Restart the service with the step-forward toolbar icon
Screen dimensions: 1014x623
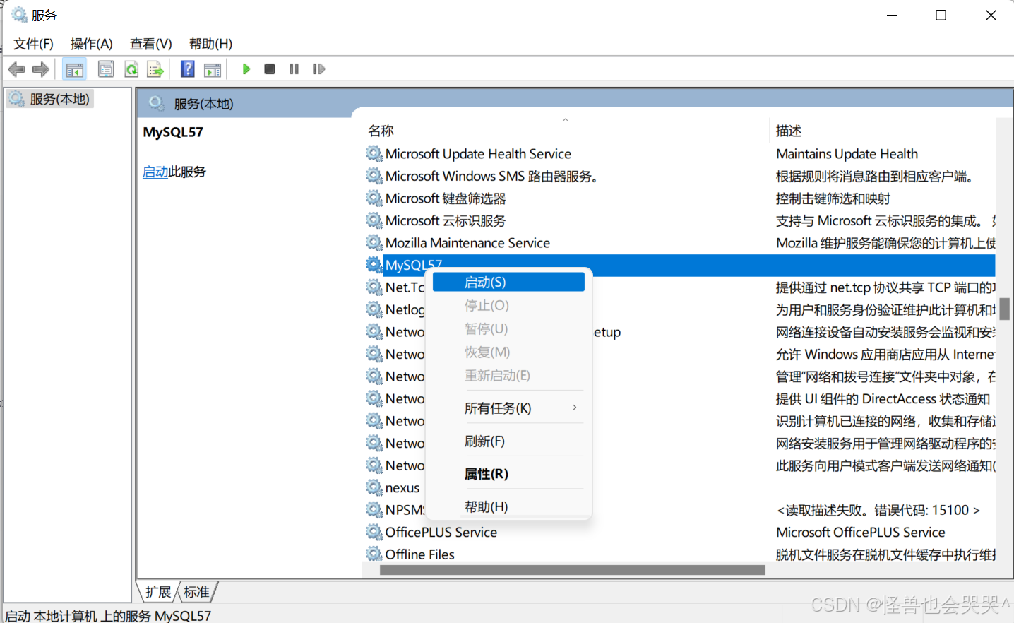pos(318,69)
